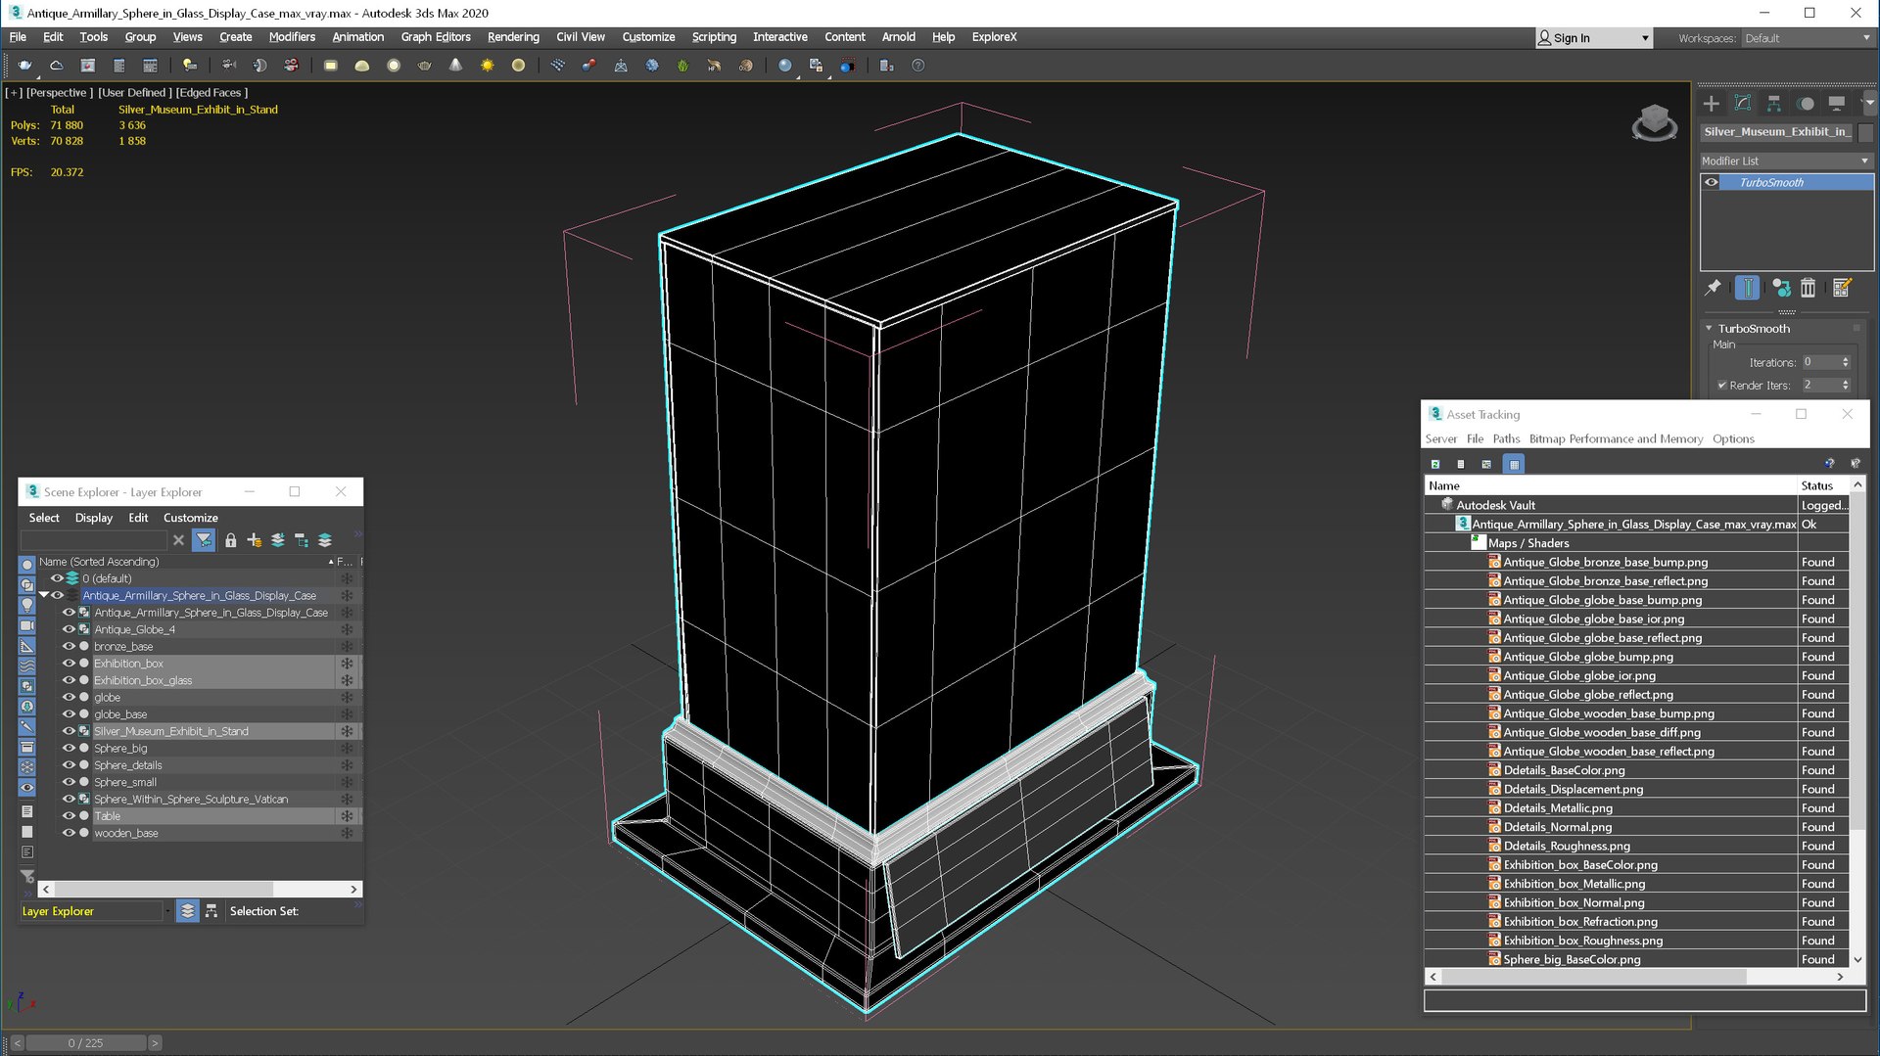Image resolution: width=1880 pixels, height=1056 pixels.
Task: Click the yellow sun light icon
Action: (487, 66)
